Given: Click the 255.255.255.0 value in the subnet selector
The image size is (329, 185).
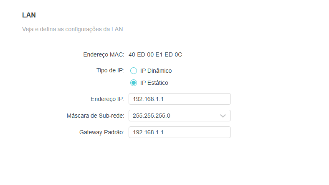Looking at the screenshot, I should tap(151, 116).
